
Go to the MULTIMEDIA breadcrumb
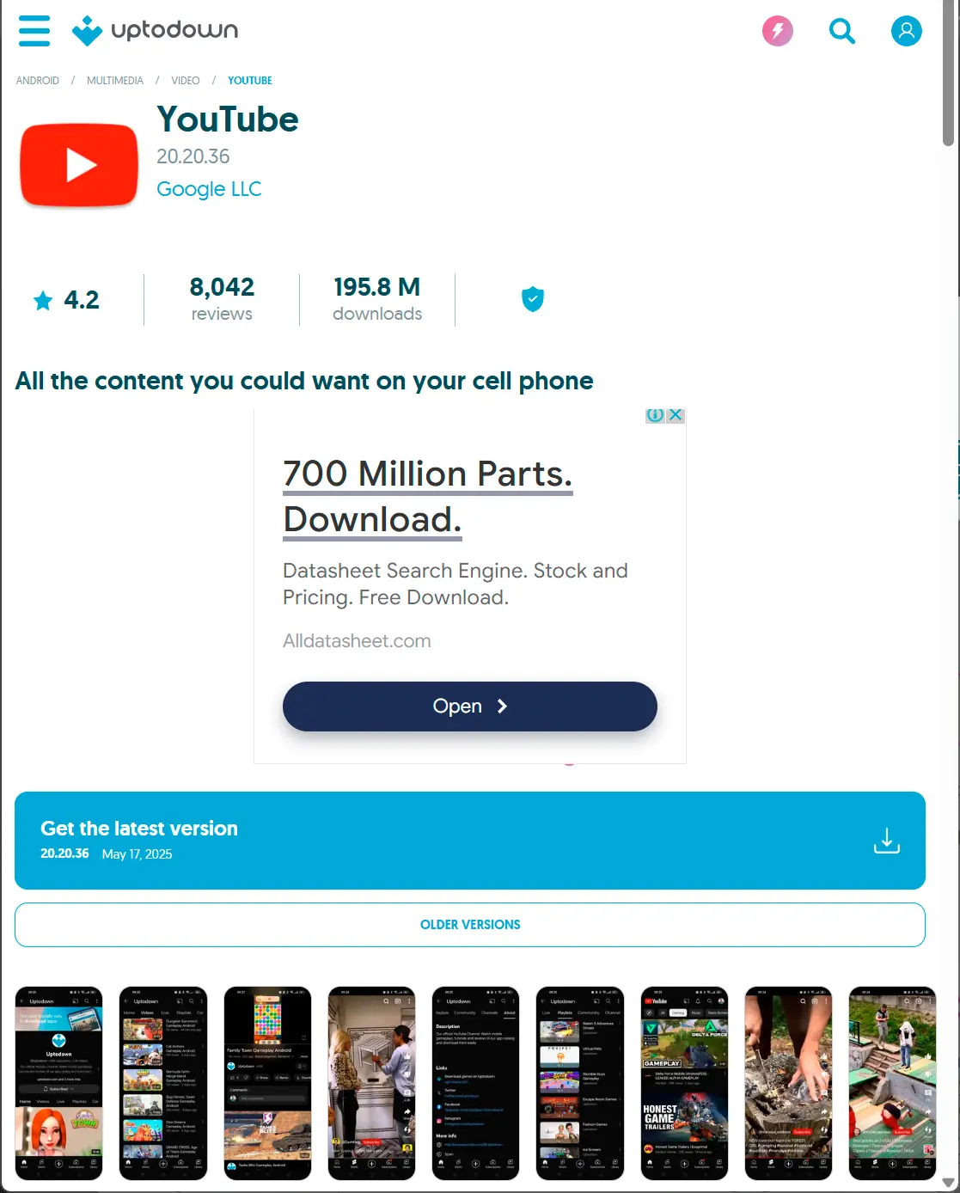coord(115,81)
